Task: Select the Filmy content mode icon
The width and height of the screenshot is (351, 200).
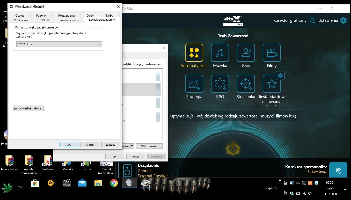Action: coord(272,53)
